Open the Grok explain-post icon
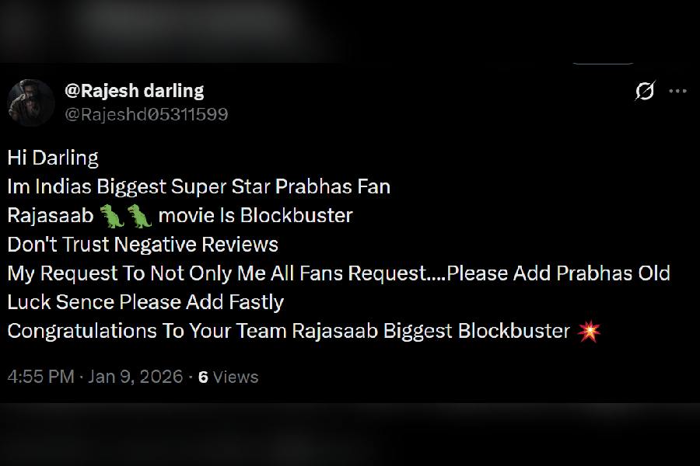The width and height of the screenshot is (700, 466). tap(645, 91)
